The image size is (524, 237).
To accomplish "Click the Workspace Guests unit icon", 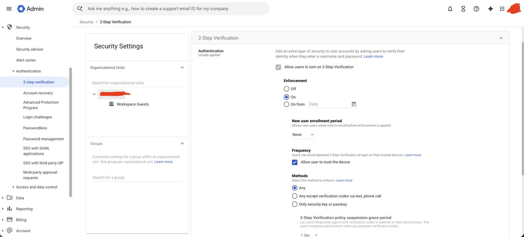I will 111,104.
